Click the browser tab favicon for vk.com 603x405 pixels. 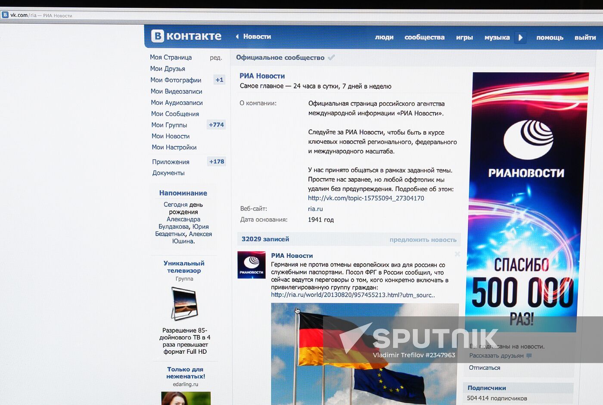pyautogui.click(x=5, y=15)
